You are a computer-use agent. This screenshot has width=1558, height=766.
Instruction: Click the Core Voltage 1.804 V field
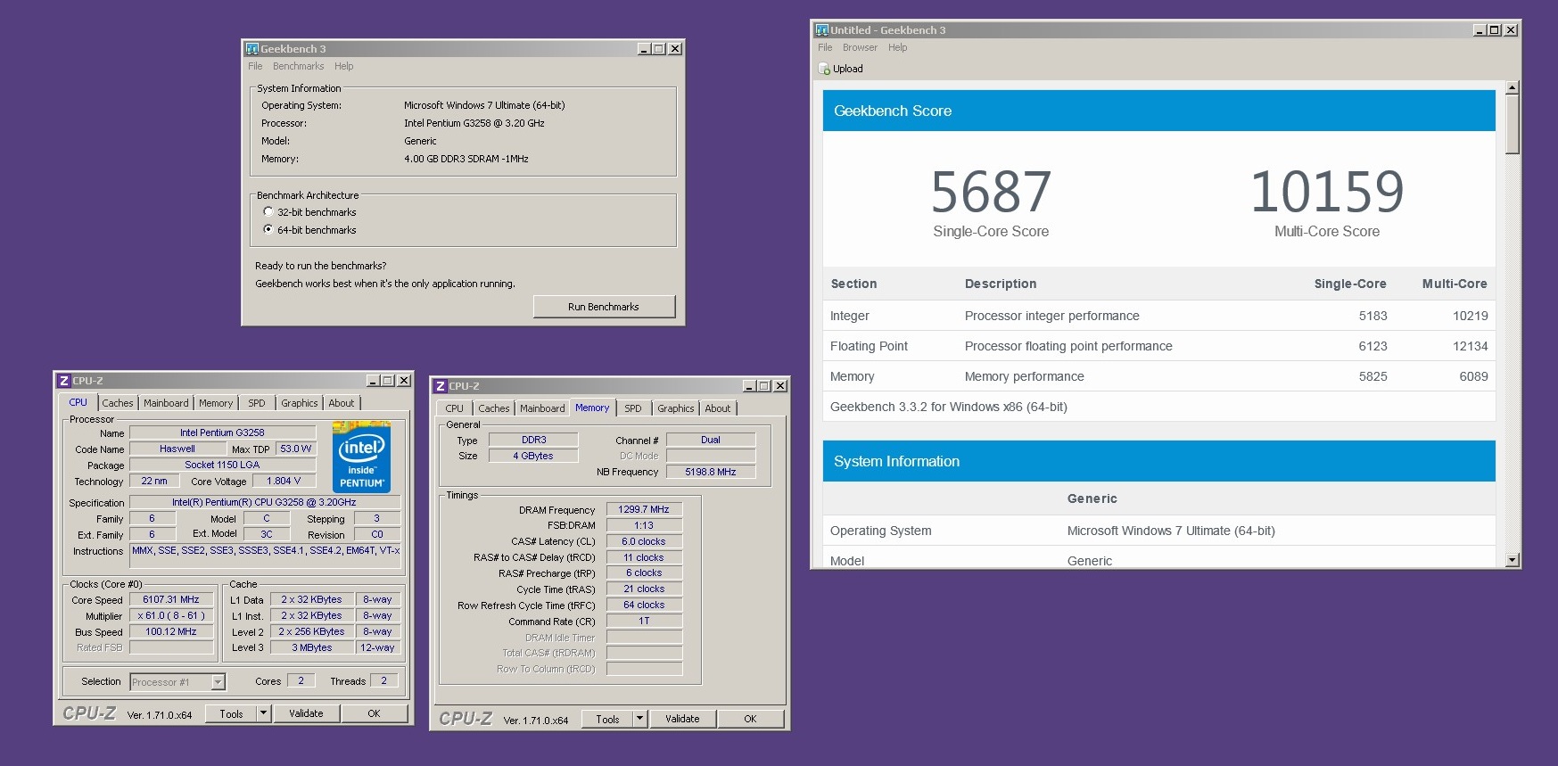coord(284,482)
